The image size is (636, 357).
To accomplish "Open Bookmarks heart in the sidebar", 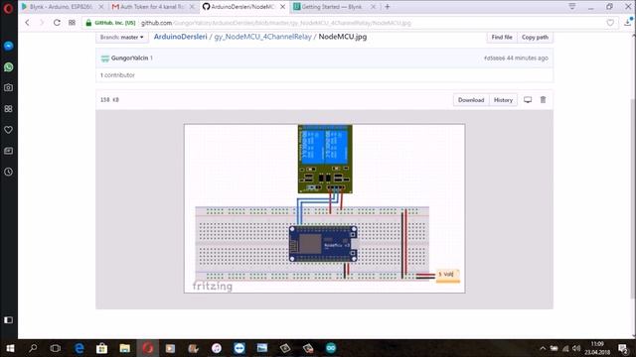I will tap(9, 130).
